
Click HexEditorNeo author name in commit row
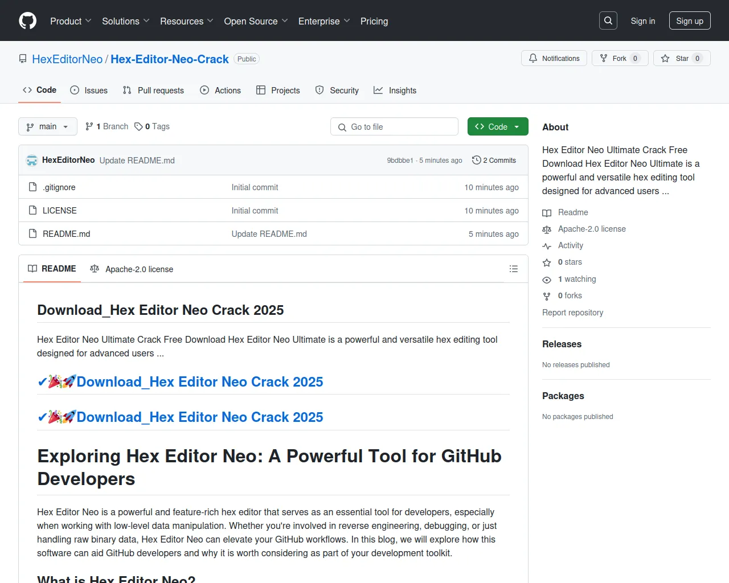pyautogui.click(x=68, y=160)
